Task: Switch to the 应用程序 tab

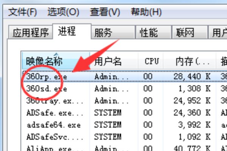Action: pyautogui.click(x=30, y=32)
